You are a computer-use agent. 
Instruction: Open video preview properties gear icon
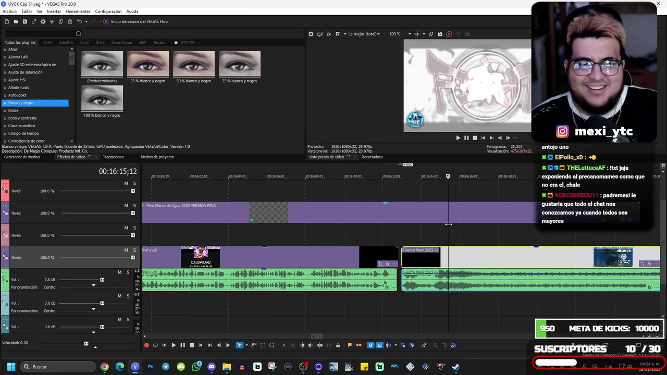tap(311, 34)
